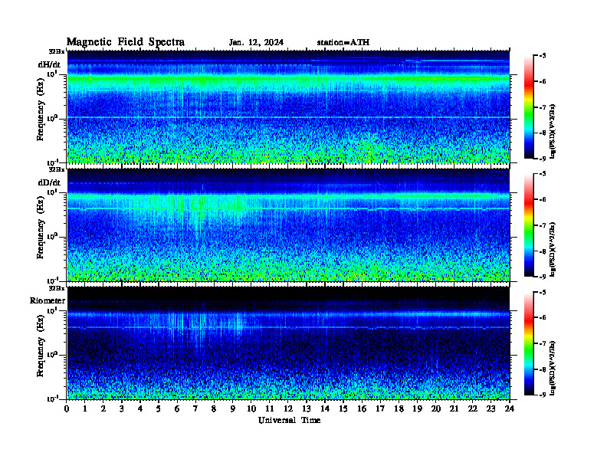Click the PSD units label beside dH/dt colorbar

tap(553, 131)
